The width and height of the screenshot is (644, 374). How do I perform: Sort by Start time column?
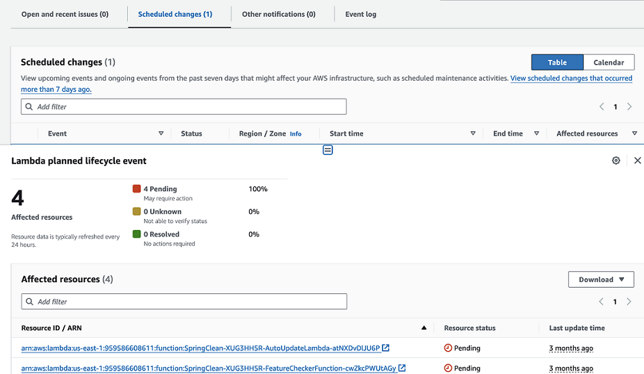[x=473, y=133]
